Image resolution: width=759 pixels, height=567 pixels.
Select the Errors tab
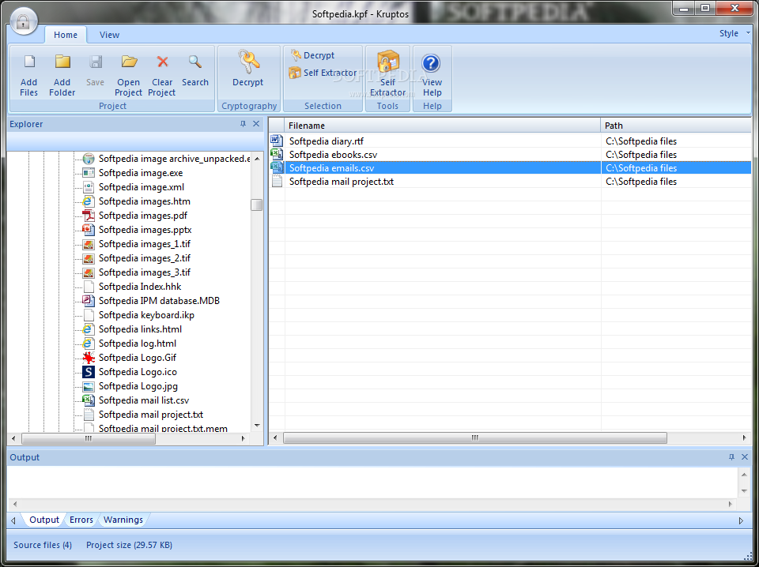point(81,520)
